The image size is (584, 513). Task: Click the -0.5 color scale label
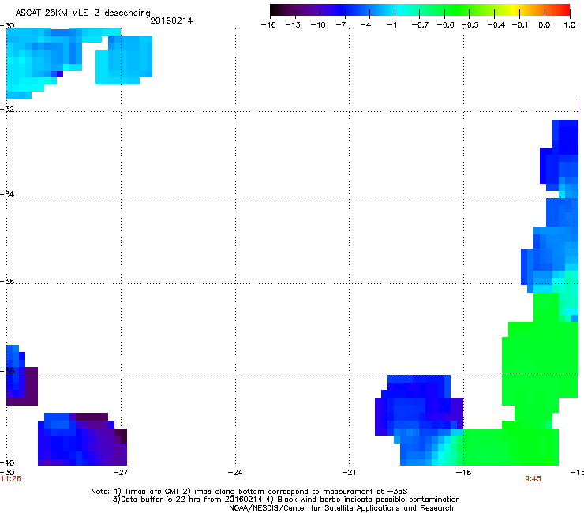point(470,25)
